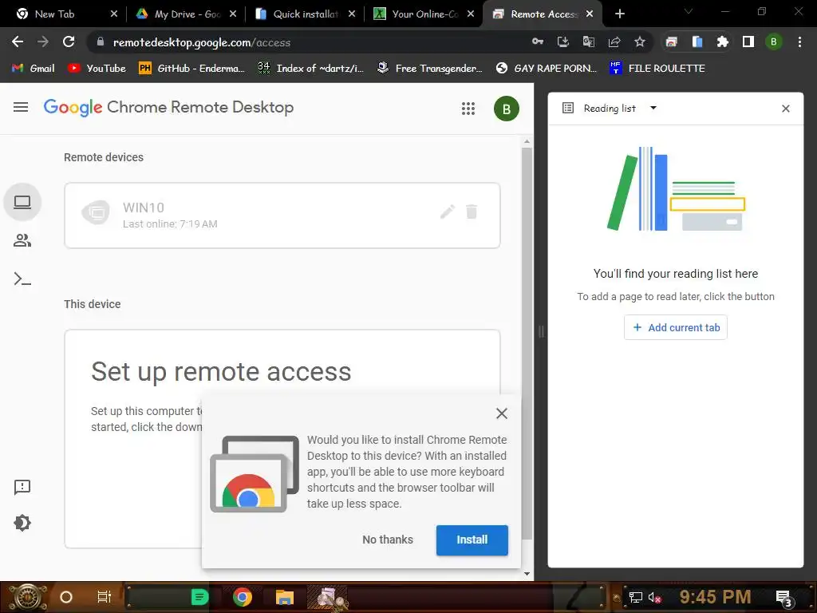
Task: Open the notification center icon
Action: tap(783, 598)
